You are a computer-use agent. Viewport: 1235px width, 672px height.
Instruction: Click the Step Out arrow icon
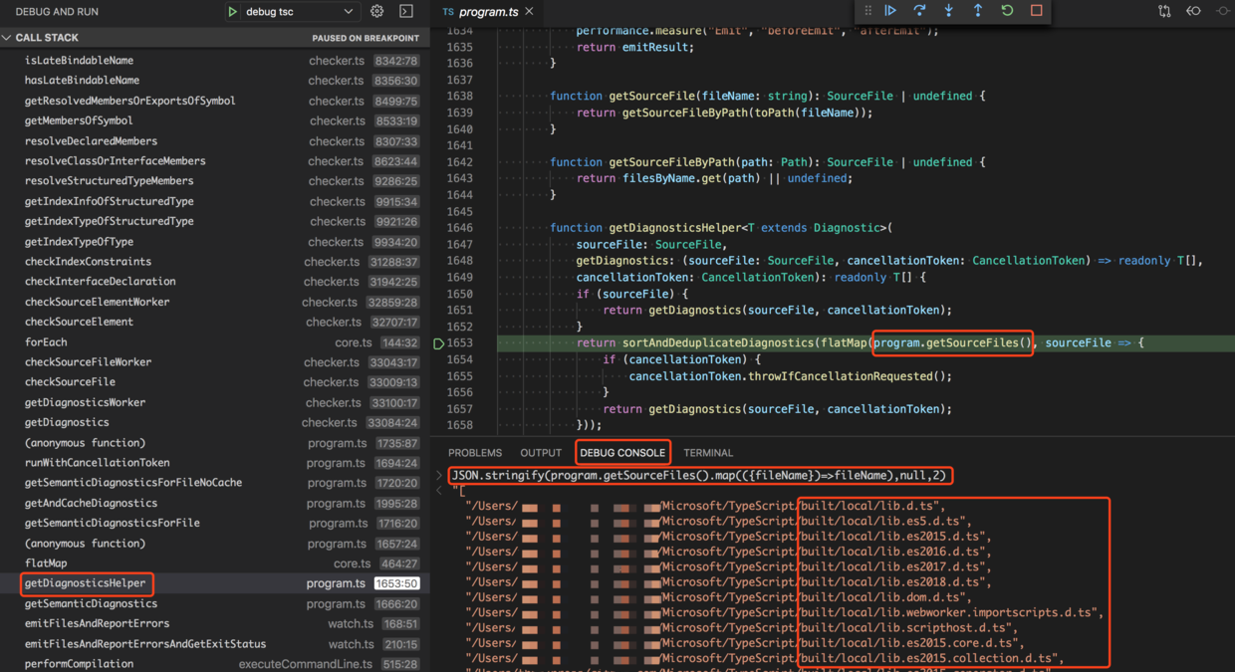pyautogui.click(x=978, y=11)
